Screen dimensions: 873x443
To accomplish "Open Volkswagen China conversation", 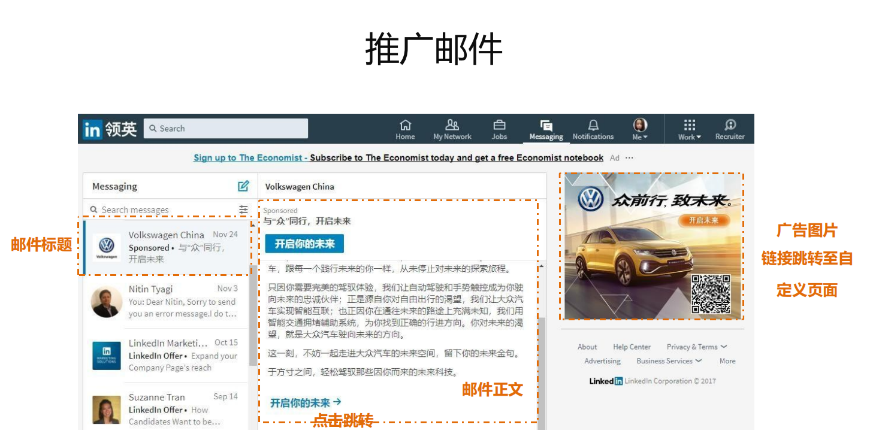I will tap(167, 247).
